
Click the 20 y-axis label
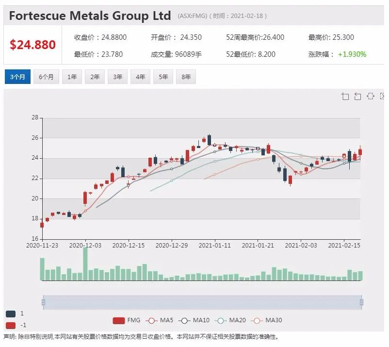(35, 198)
